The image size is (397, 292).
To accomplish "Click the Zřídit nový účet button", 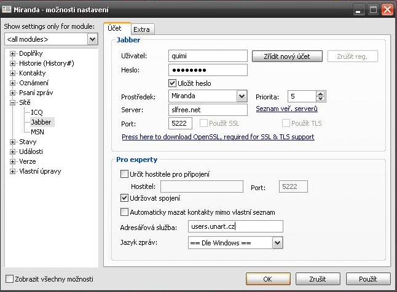I will tap(287, 56).
